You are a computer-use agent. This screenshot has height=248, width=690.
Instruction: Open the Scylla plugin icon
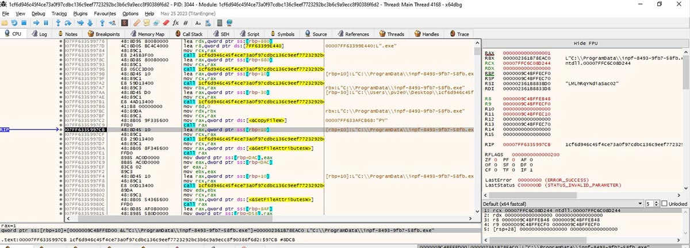125,23
